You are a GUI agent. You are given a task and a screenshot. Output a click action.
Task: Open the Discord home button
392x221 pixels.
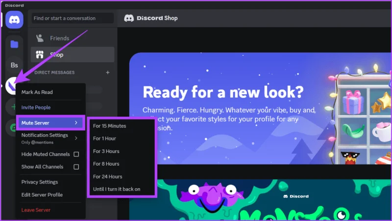coord(14,20)
